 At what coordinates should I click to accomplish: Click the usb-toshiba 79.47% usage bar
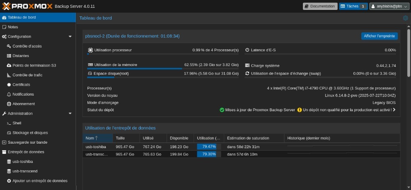point(209,147)
